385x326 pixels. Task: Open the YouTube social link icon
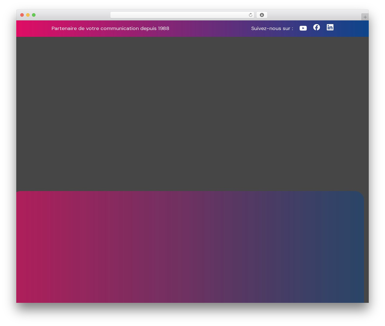click(303, 28)
